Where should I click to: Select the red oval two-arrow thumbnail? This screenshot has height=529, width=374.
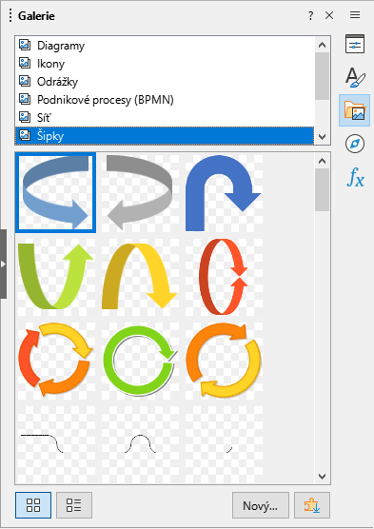(x=223, y=277)
